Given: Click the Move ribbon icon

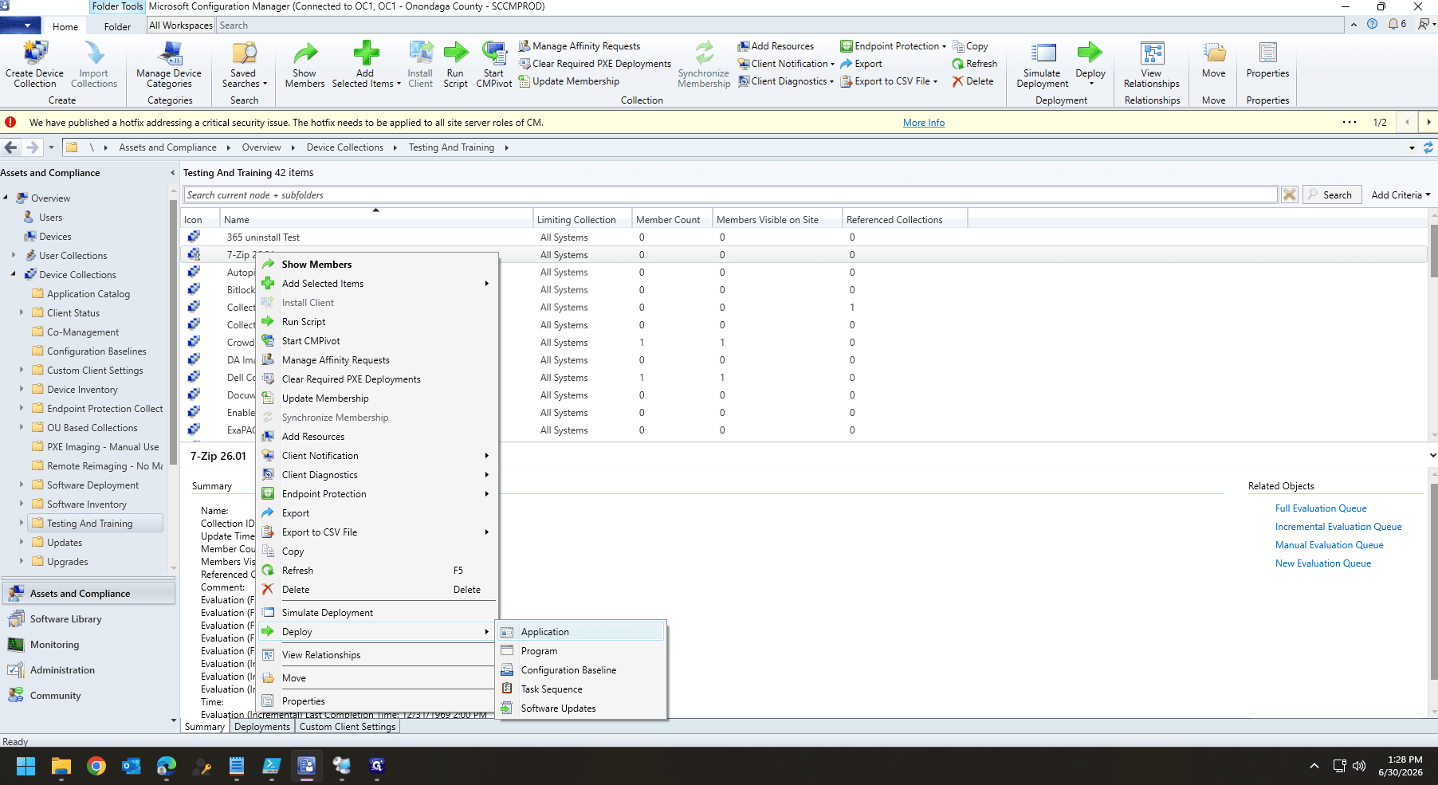Looking at the screenshot, I should (x=1213, y=61).
